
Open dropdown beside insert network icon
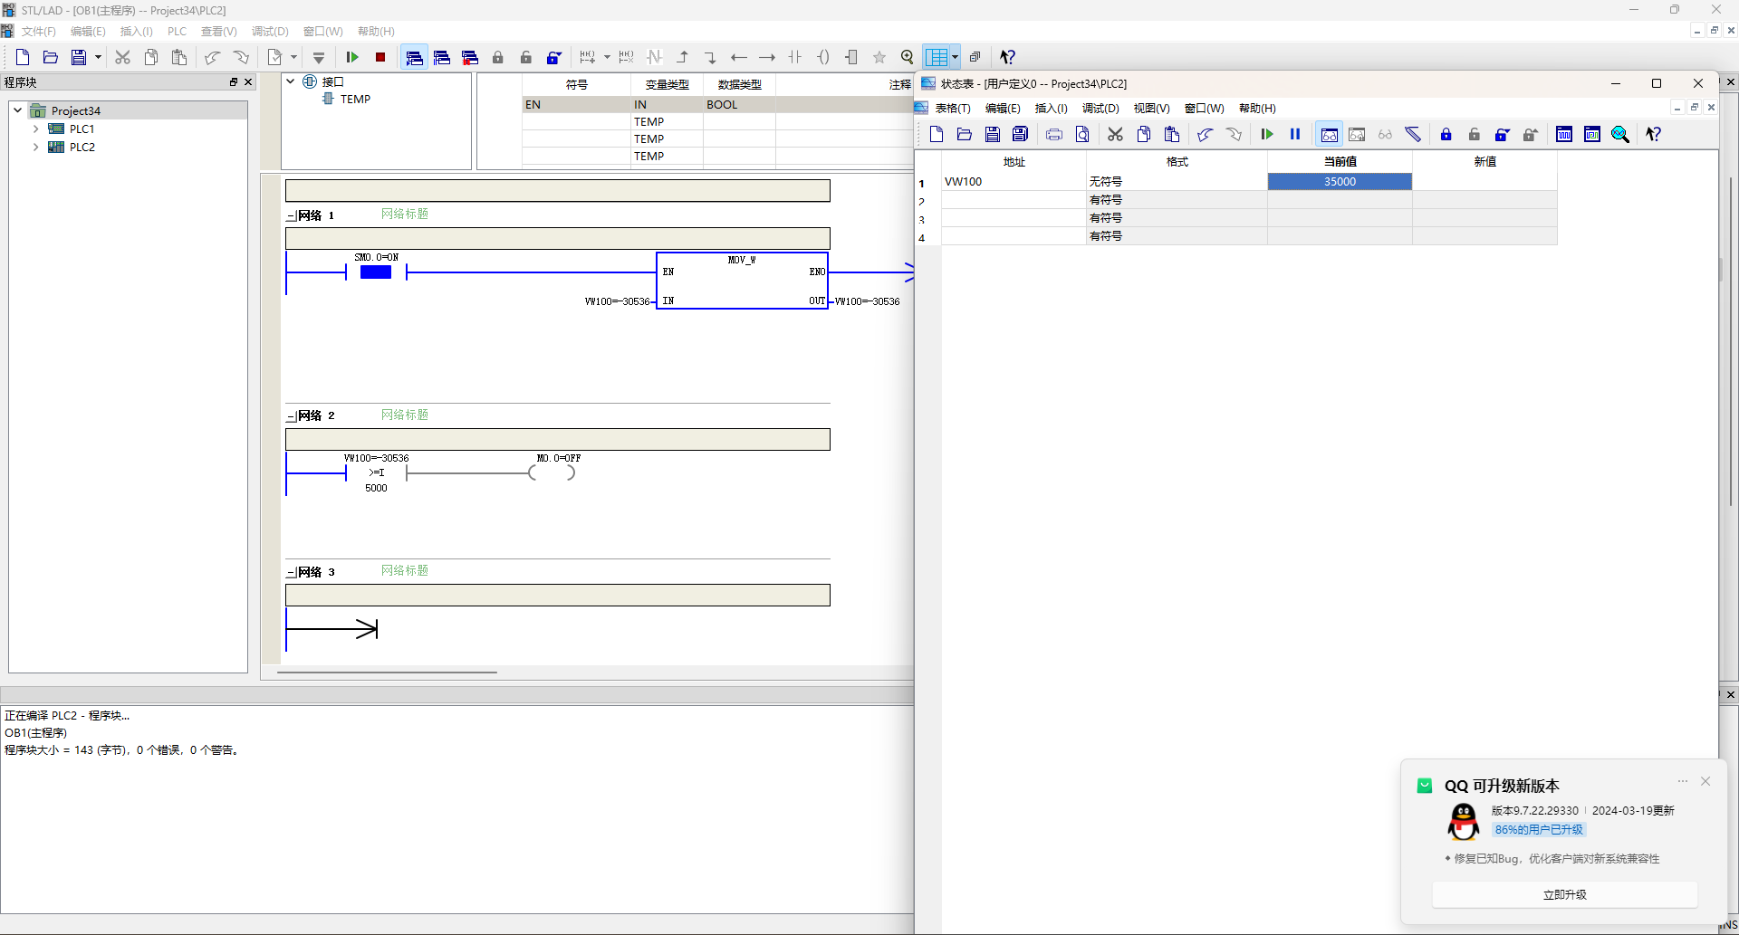[x=607, y=57]
